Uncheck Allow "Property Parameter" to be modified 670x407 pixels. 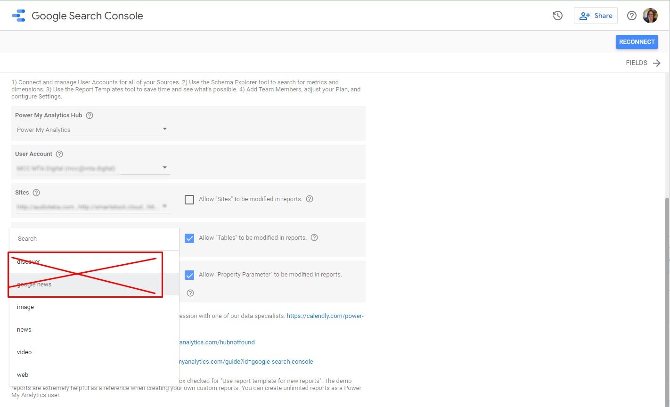[189, 275]
